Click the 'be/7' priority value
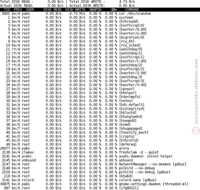 tap(16, 129)
